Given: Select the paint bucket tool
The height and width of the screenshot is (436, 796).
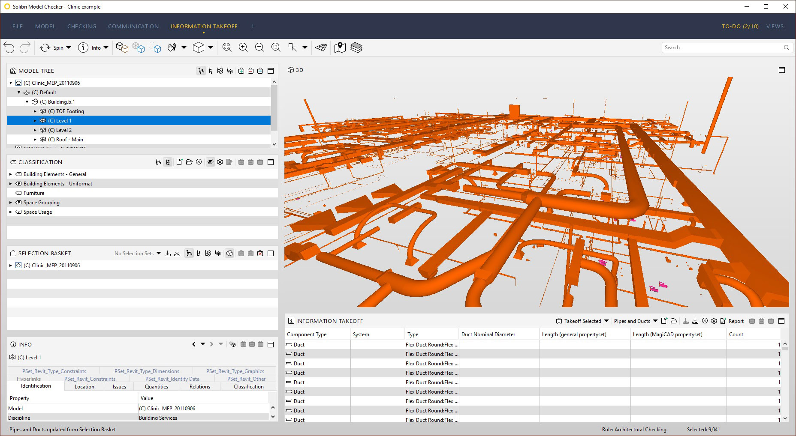Looking at the screenshot, I should tap(172, 48).
